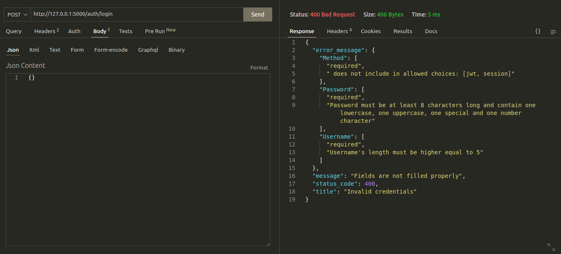Image resolution: width=561 pixels, height=254 pixels.
Task: Click the expand response fullscreen icon
Action: (551, 247)
